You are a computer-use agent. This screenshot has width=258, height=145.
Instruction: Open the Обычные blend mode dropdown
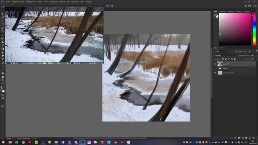[x=226, y=56]
